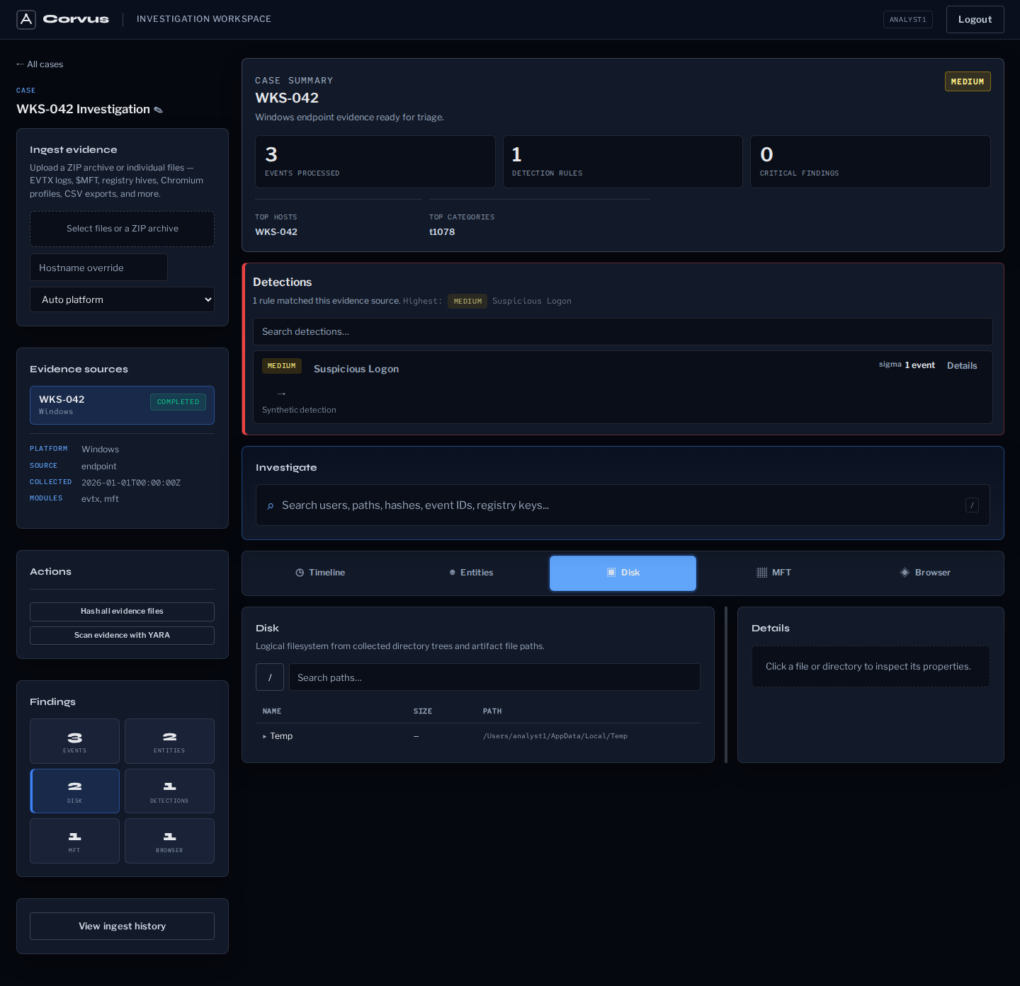Screen dimensions: 1020x986
Task: Click the t1078 top category
Action: click(x=442, y=232)
